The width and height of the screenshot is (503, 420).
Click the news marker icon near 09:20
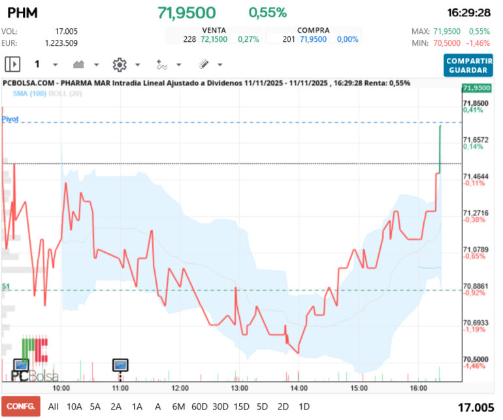pyautogui.click(x=21, y=365)
